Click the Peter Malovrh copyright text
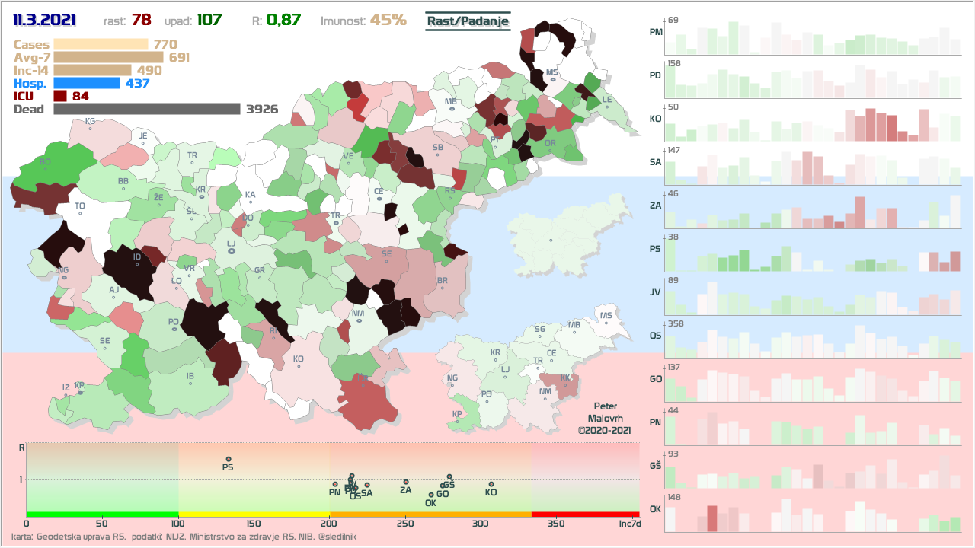The image size is (975, 548). point(604,419)
